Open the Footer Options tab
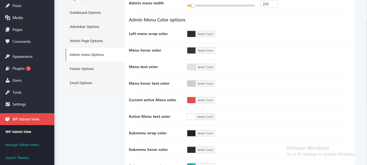 82,69
